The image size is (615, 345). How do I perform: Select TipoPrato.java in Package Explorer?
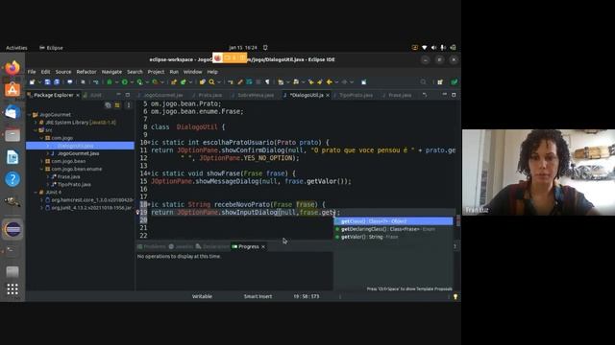[75, 184]
